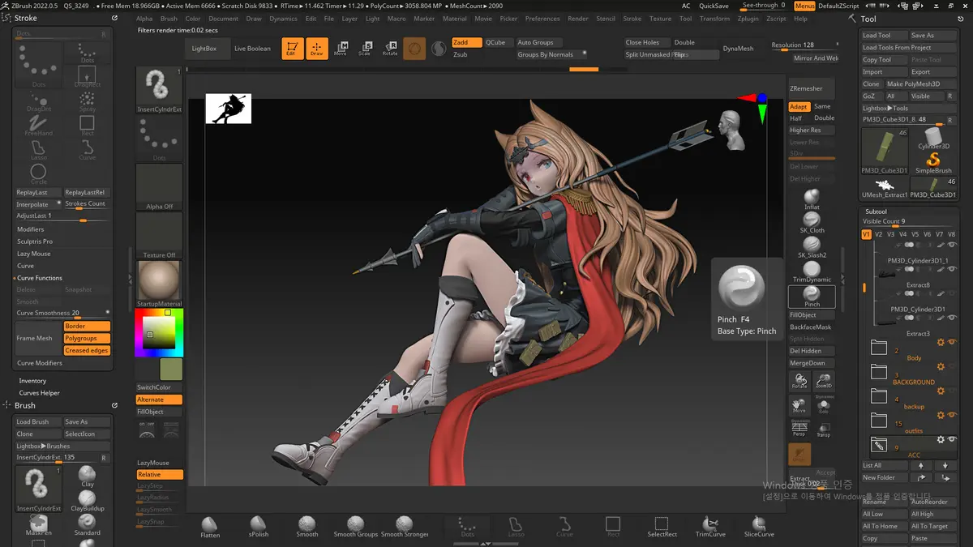Screen dimensions: 973x547
Task: Open the SimpleBrush tool thumbnail
Action: click(x=933, y=160)
